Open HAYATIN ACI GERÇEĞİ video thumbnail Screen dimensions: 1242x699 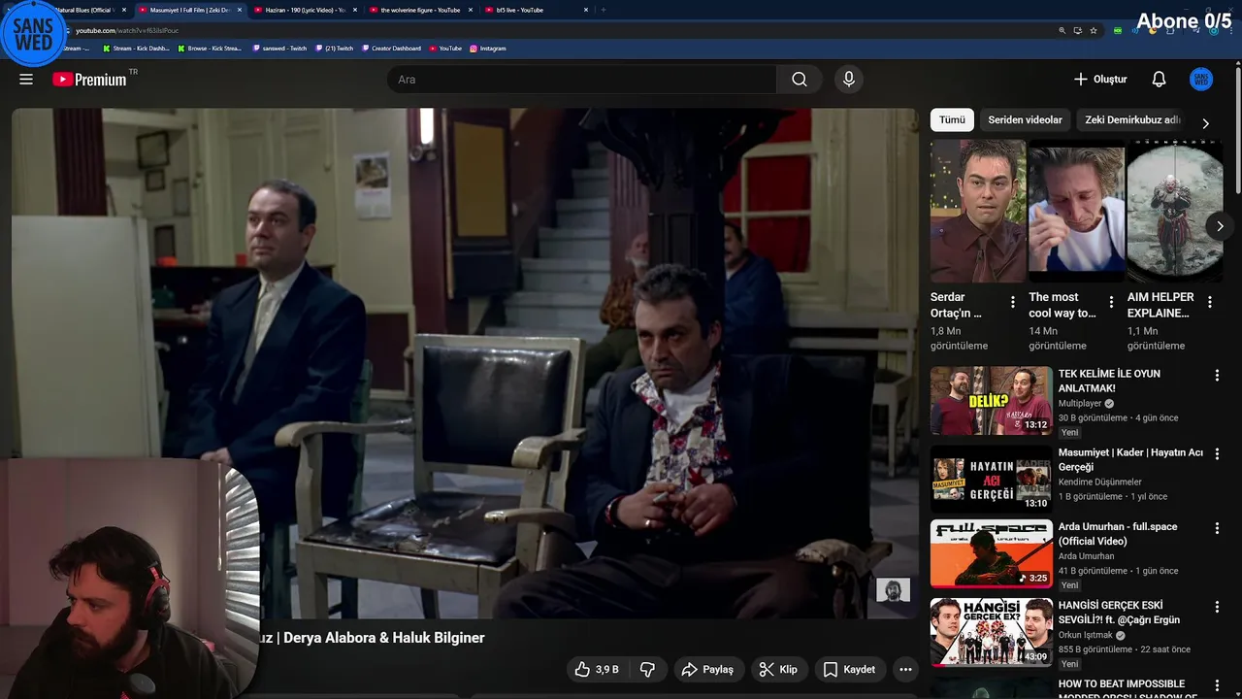pos(992,479)
